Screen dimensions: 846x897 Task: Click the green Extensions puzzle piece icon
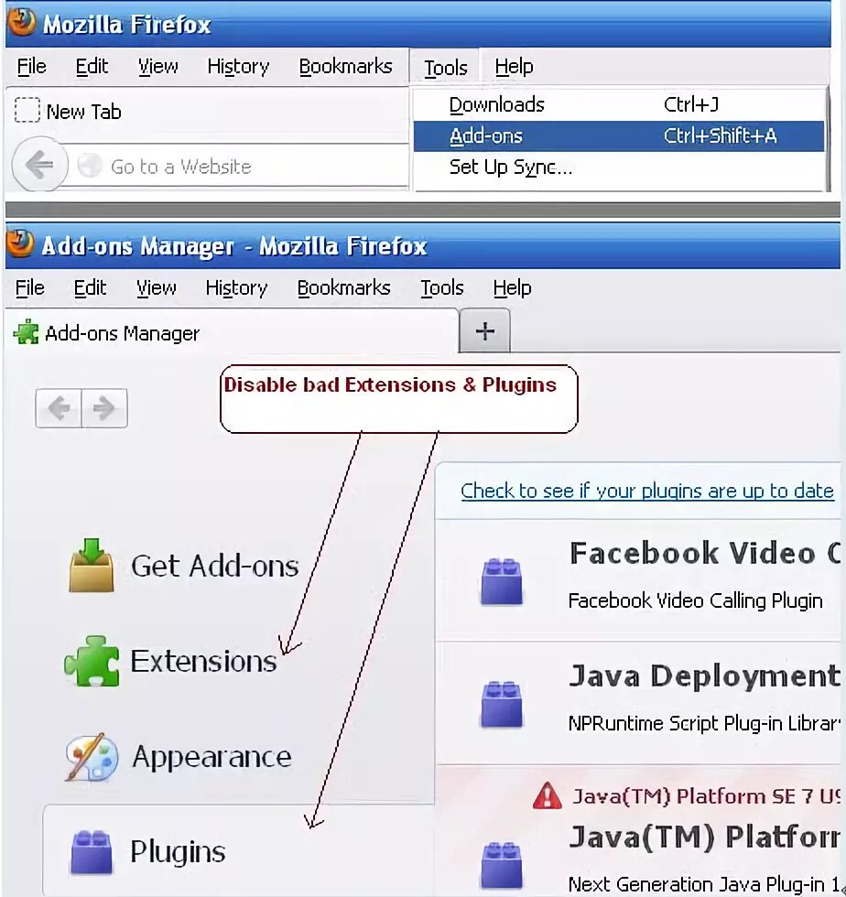(92, 661)
